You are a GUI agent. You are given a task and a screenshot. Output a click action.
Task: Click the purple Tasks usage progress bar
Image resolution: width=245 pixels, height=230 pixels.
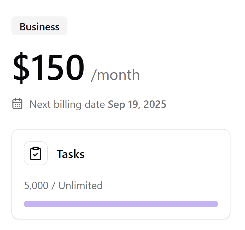pyautogui.click(x=121, y=204)
